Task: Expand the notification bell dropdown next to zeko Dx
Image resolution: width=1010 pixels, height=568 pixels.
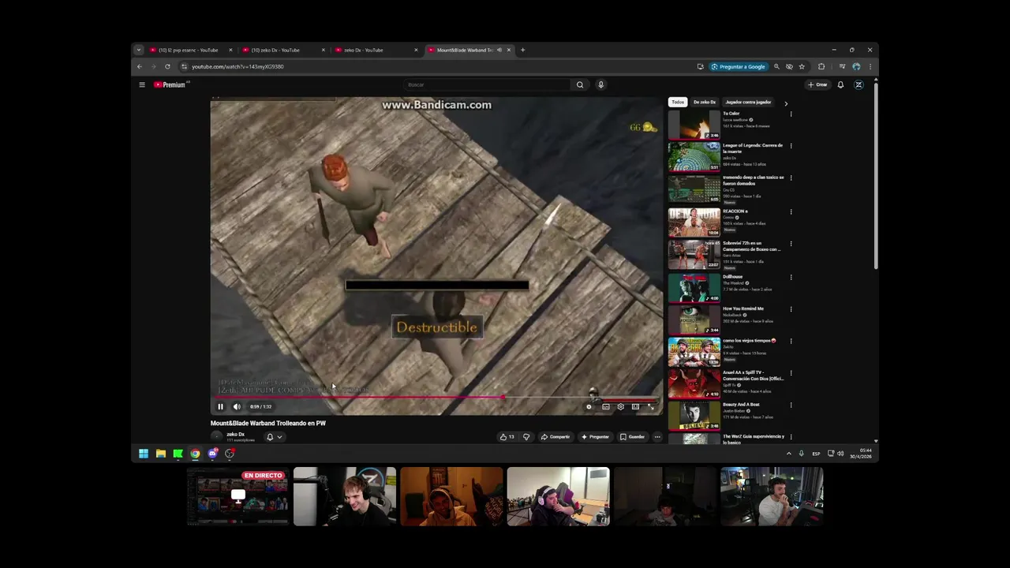Action: pos(274,436)
